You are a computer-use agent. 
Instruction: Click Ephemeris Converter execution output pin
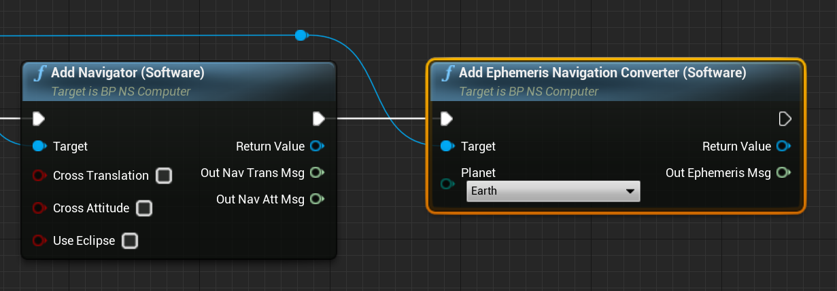point(784,119)
